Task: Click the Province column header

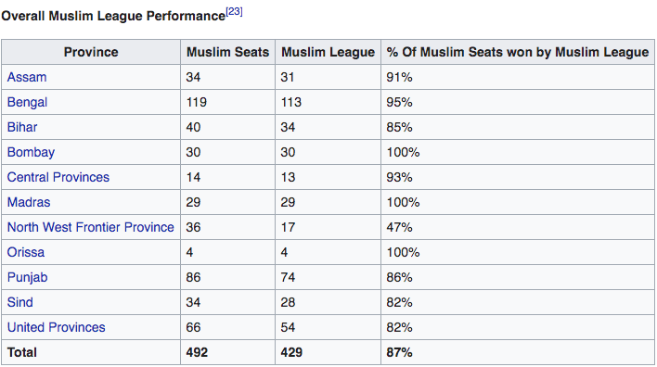Action: point(91,52)
